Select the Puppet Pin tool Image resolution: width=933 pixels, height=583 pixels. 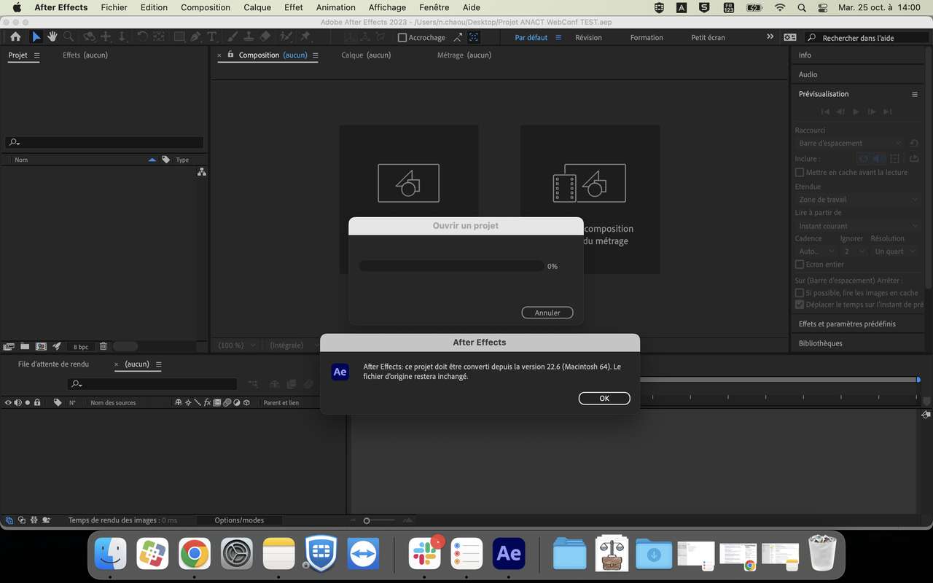pos(305,36)
